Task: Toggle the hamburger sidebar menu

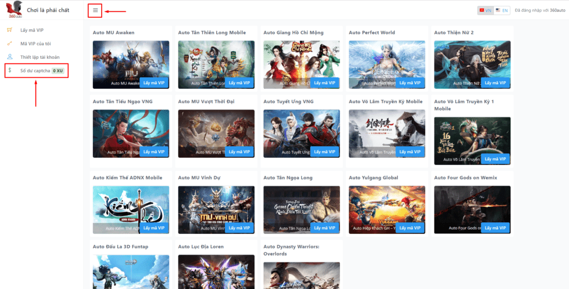Action: pos(95,10)
